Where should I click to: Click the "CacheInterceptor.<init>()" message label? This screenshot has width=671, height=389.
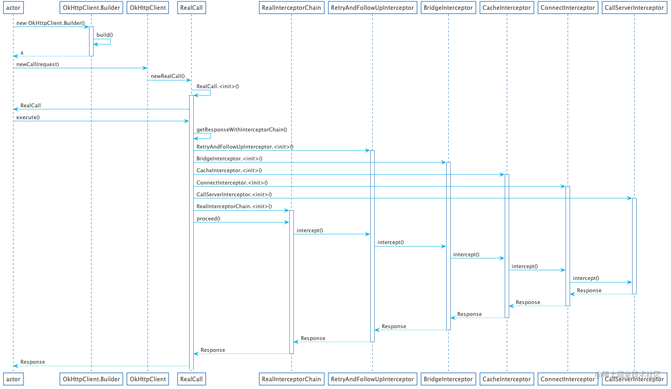(x=229, y=171)
